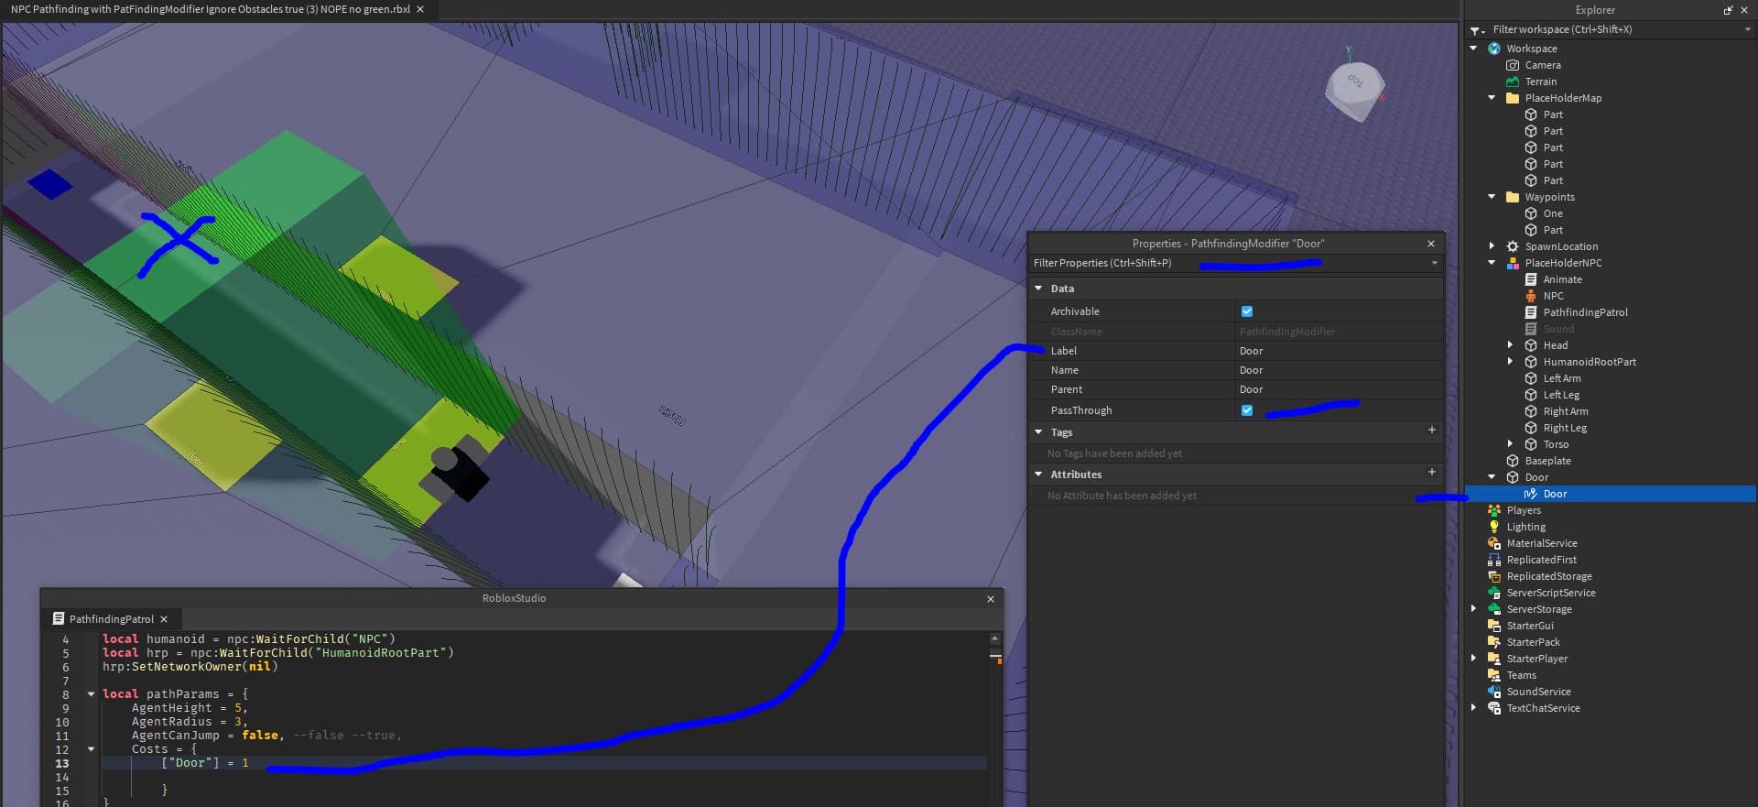This screenshot has width=1758, height=807.
Task: Collapse the Data properties section
Action: click(1038, 289)
